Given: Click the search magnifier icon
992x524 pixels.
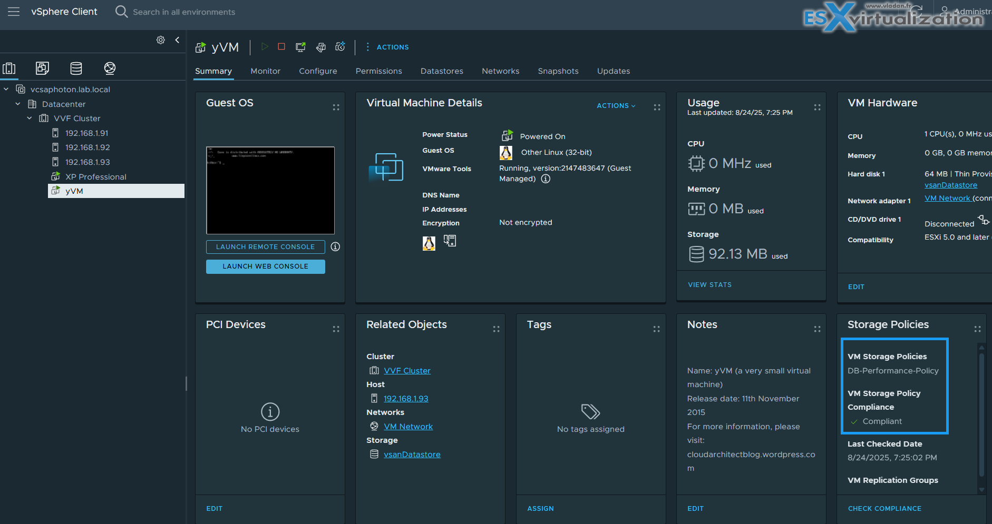Looking at the screenshot, I should tap(121, 12).
